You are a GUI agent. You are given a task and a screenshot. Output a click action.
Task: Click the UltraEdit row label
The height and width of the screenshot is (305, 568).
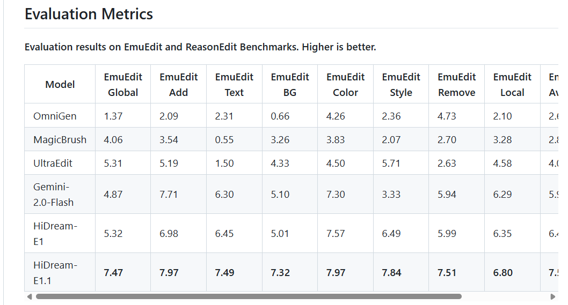pyautogui.click(x=53, y=163)
